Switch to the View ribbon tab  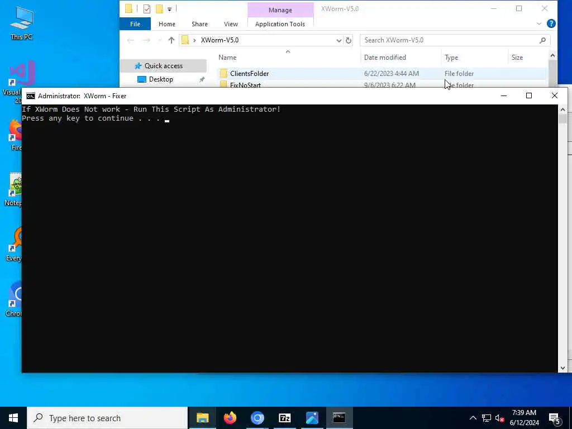coord(231,24)
